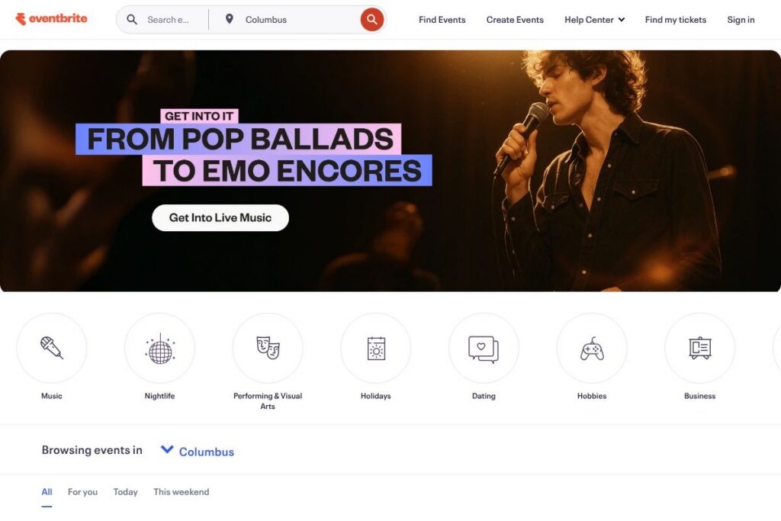
Task: Open the Columbus browsing location dropdown
Action: click(x=198, y=452)
